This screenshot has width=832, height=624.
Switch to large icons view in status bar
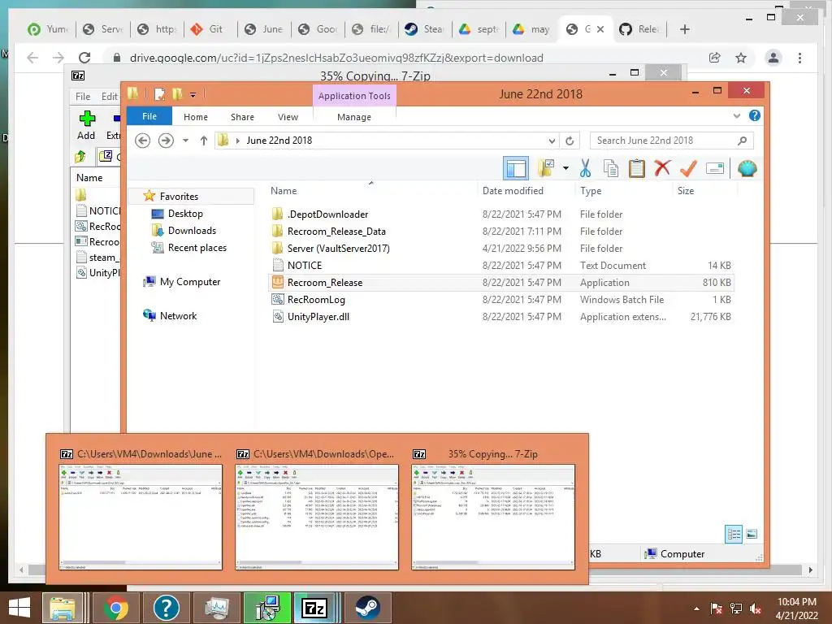[x=752, y=534]
